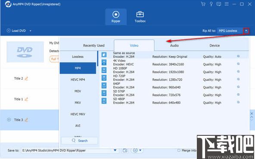Click the Load DVD button
The height and width of the screenshot is (159, 255).
[16, 31]
